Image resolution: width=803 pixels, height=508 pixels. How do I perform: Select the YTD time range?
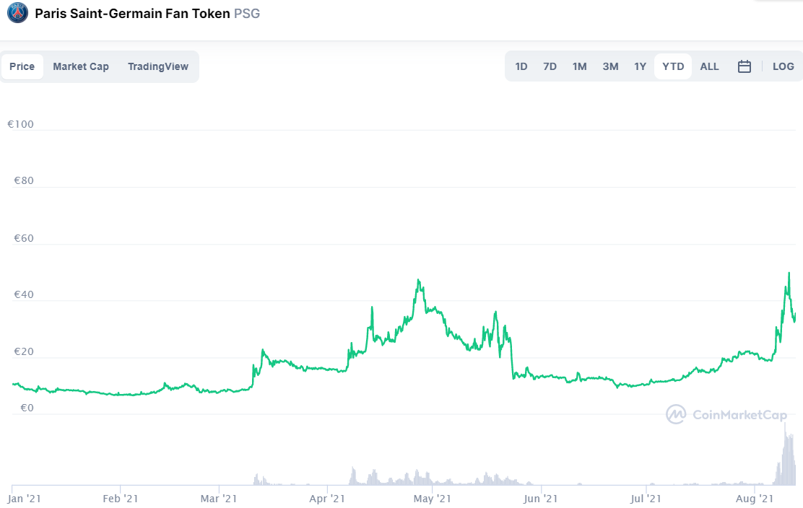tap(673, 66)
